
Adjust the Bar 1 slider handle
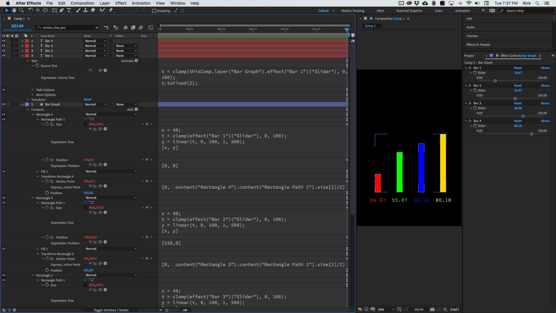[x=495, y=81]
